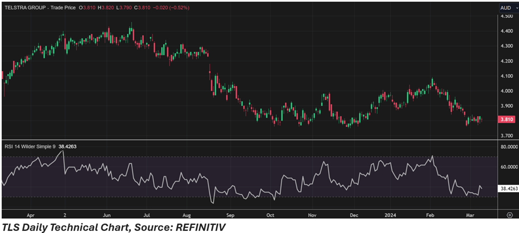Viewport: 519px width, 233px height.
Task: Click the 4.100 price axis label
Action: click(x=506, y=76)
